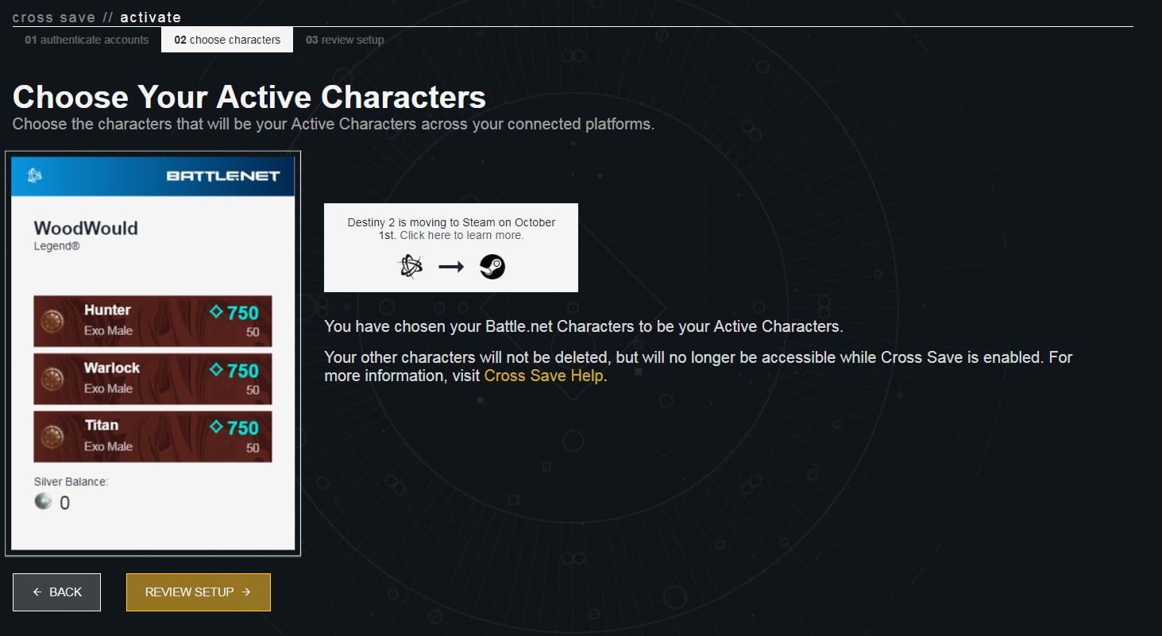Open the 03 review setup step

click(345, 40)
